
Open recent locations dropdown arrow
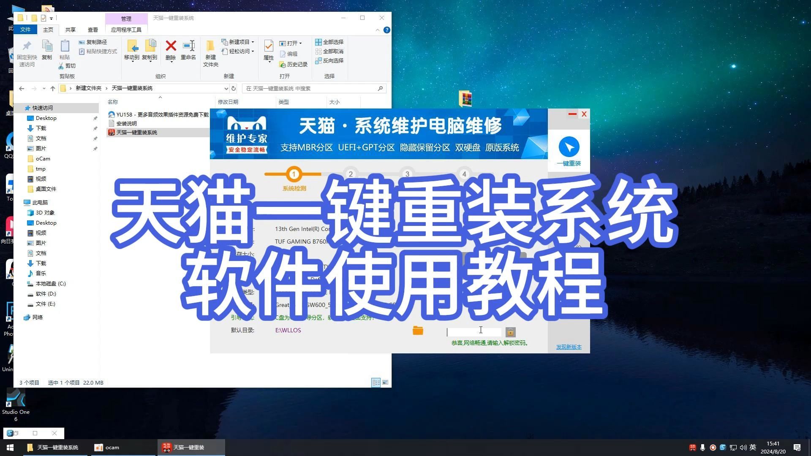(44, 88)
